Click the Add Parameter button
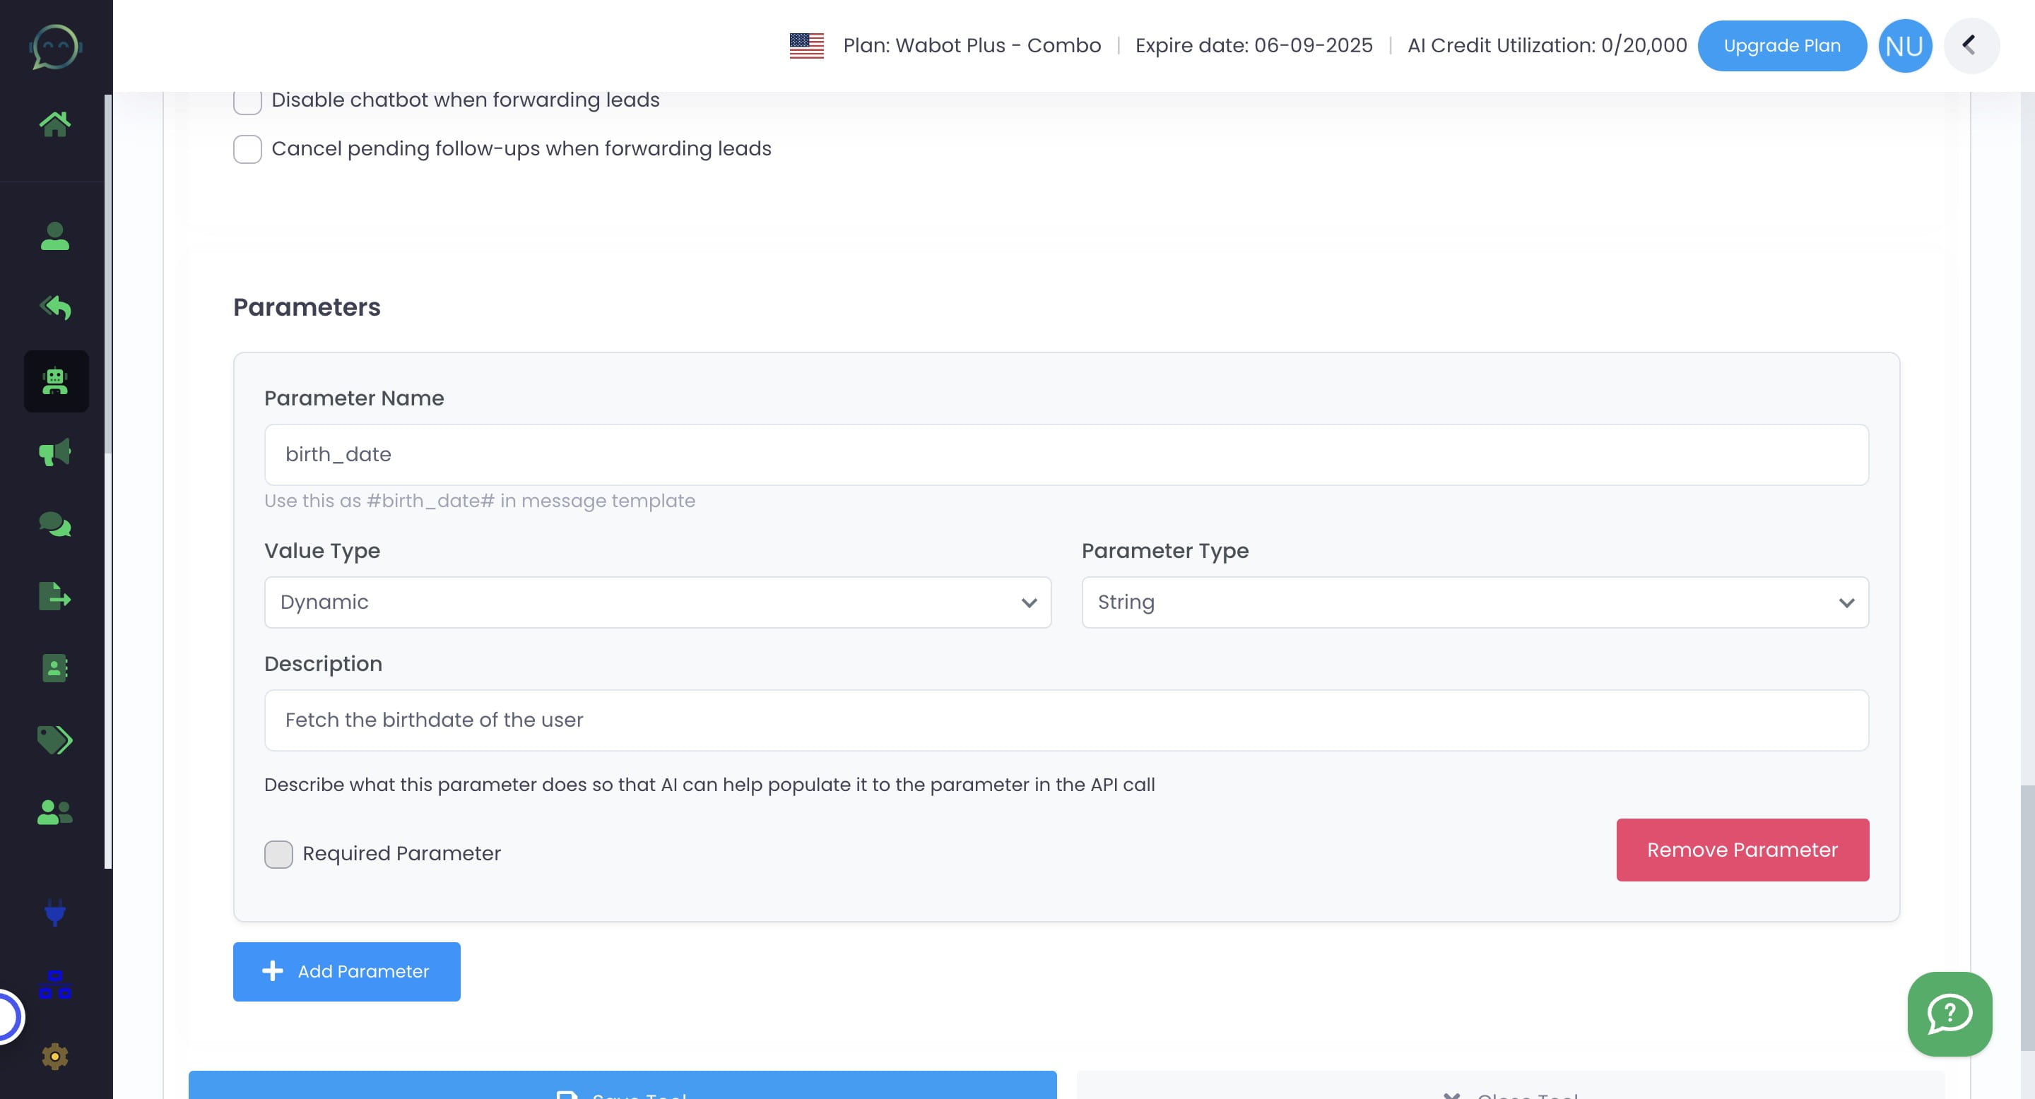The height and width of the screenshot is (1099, 2035). click(x=346, y=971)
